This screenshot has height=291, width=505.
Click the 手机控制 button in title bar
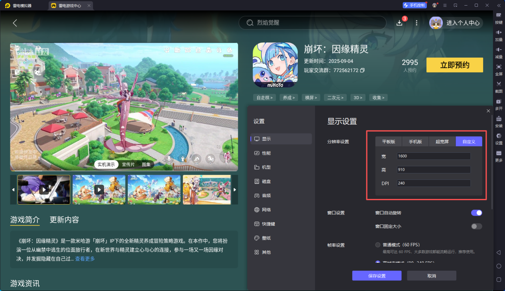(415, 5)
